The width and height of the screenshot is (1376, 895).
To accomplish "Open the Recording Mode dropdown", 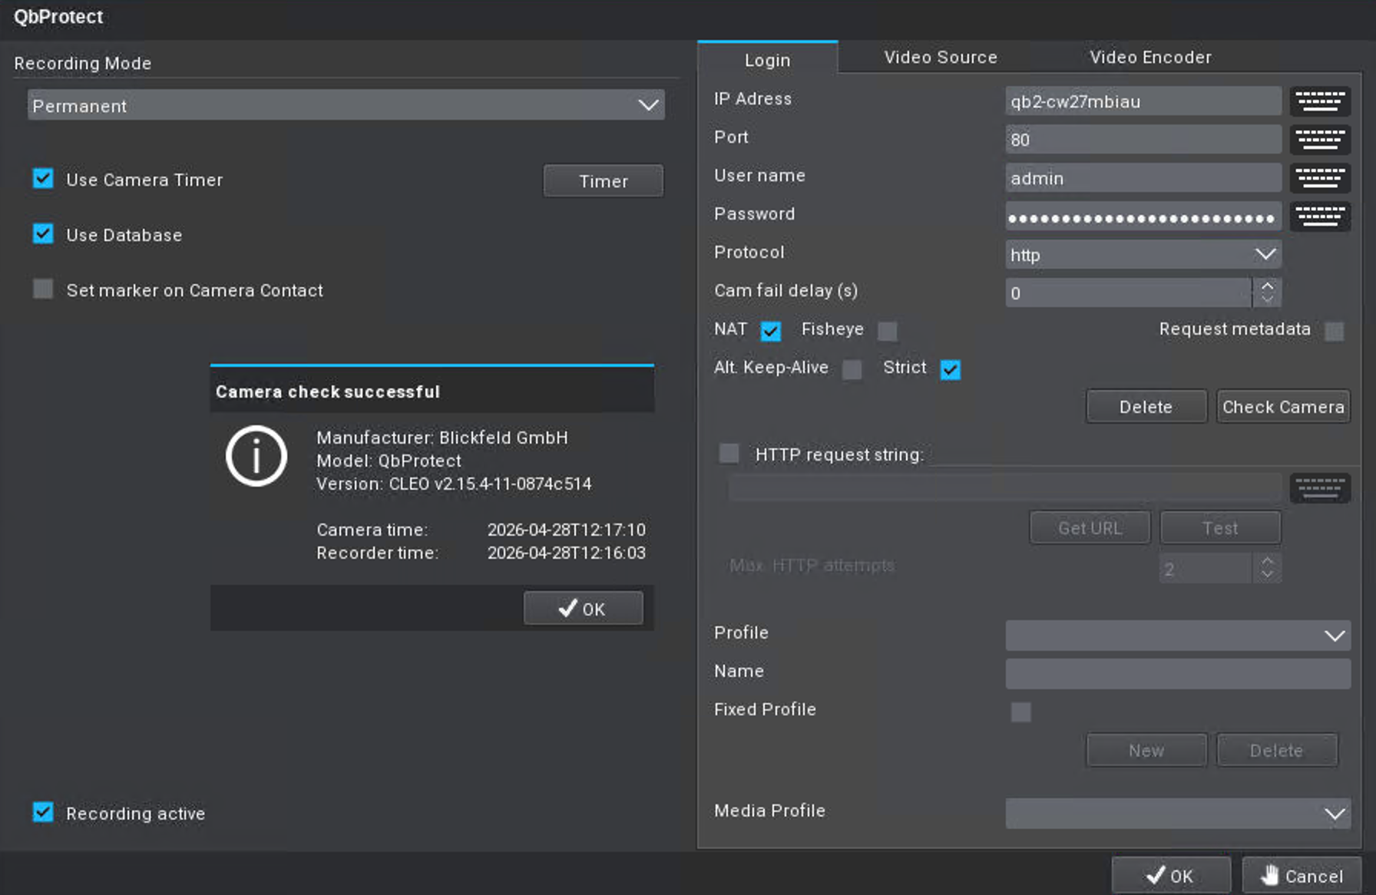I will pyautogui.click(x=346, y=104).
